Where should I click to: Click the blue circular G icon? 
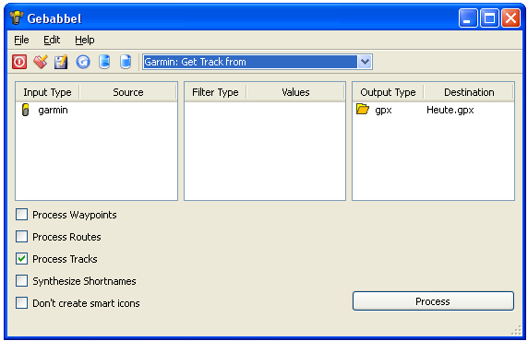point(83,62)
